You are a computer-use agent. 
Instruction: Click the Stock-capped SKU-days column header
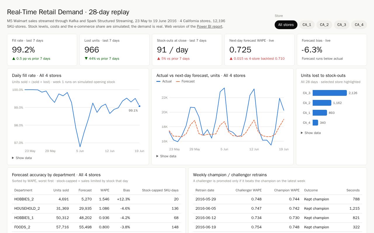160,190
